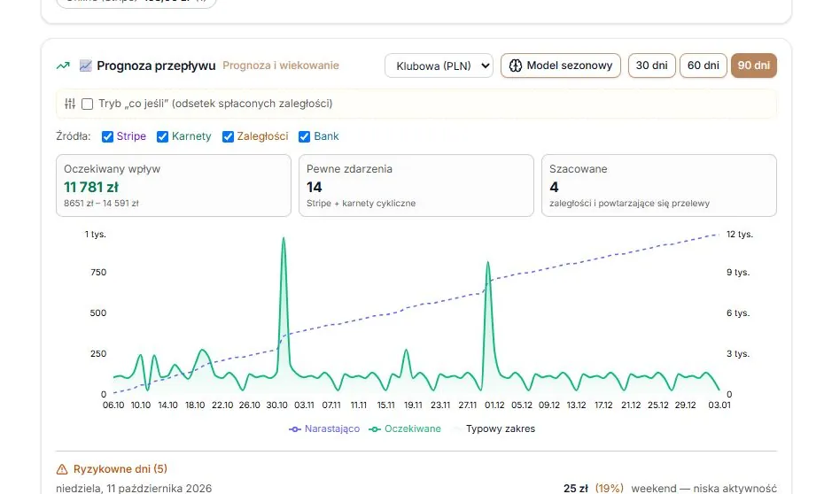This screenshot has height=494, width=824.
Task: Uncheck the Karnety source checkbox
Action: [162, 136]
